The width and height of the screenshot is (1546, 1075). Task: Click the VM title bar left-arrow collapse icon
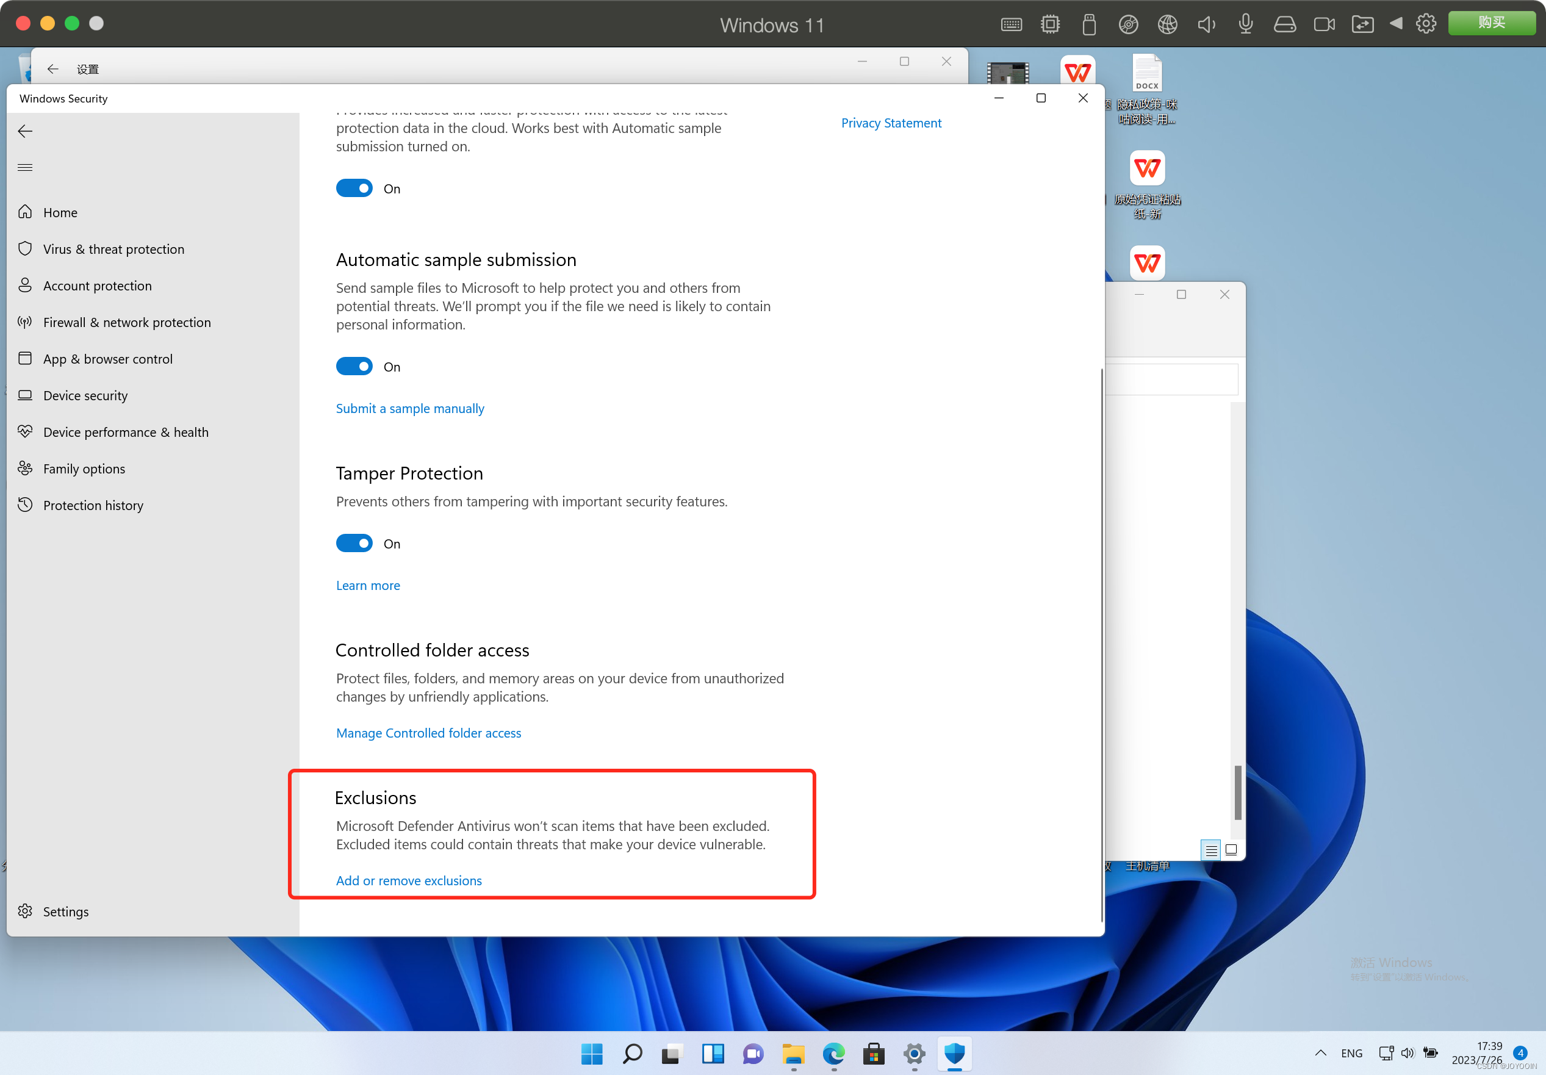click(x=1396, y=24)
